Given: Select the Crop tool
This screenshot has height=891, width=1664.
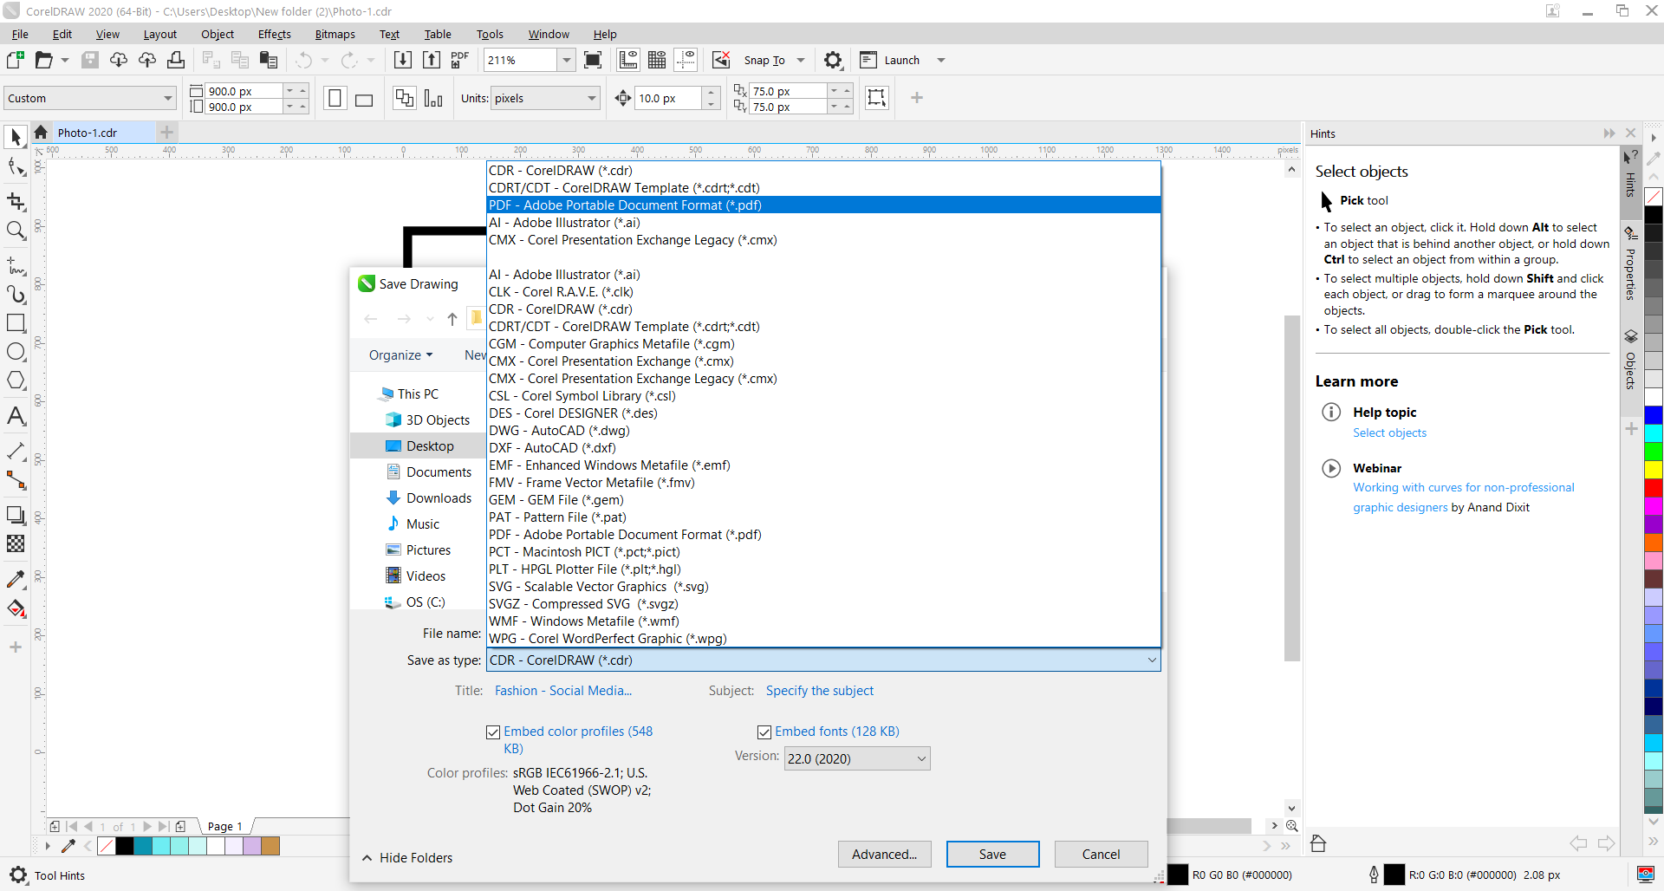Looking at the screenshot, I should point(16,202).
